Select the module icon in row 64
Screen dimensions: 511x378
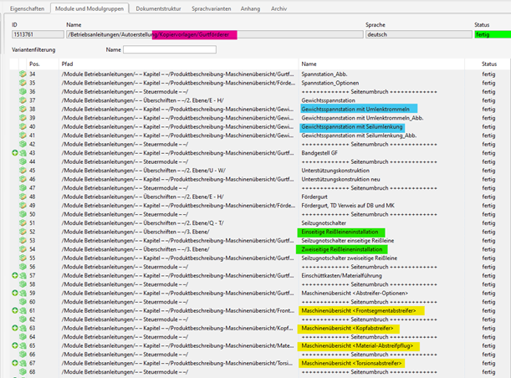point(23,336)
